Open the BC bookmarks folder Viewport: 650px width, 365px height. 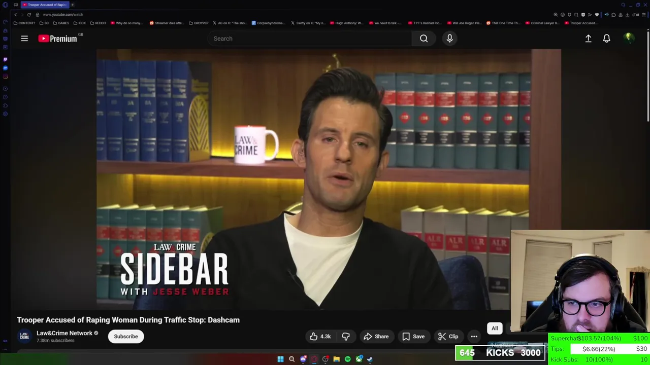[x=44, y=23]
